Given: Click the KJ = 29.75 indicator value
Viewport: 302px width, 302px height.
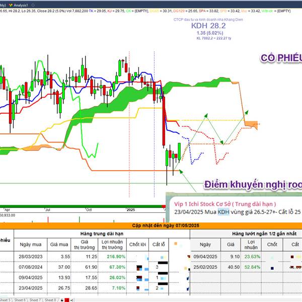Looking at the screenshot, I should coord(116,11).
